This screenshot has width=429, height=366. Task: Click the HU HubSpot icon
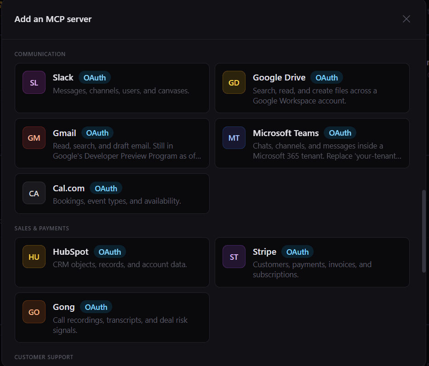(x=34, y=257)
